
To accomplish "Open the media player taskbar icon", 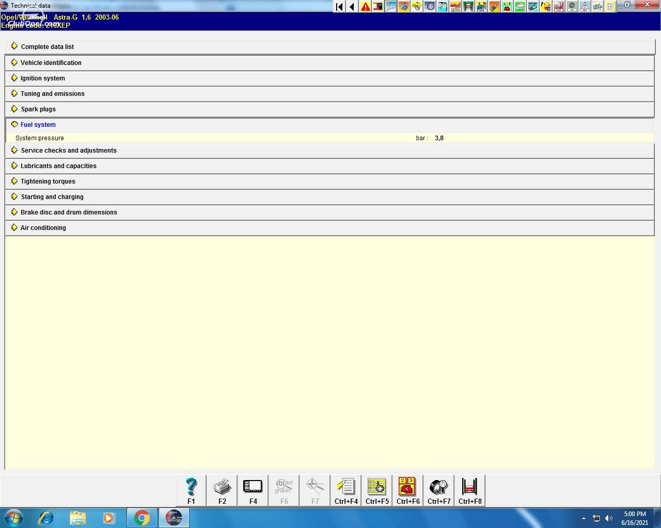I will 108,518.
